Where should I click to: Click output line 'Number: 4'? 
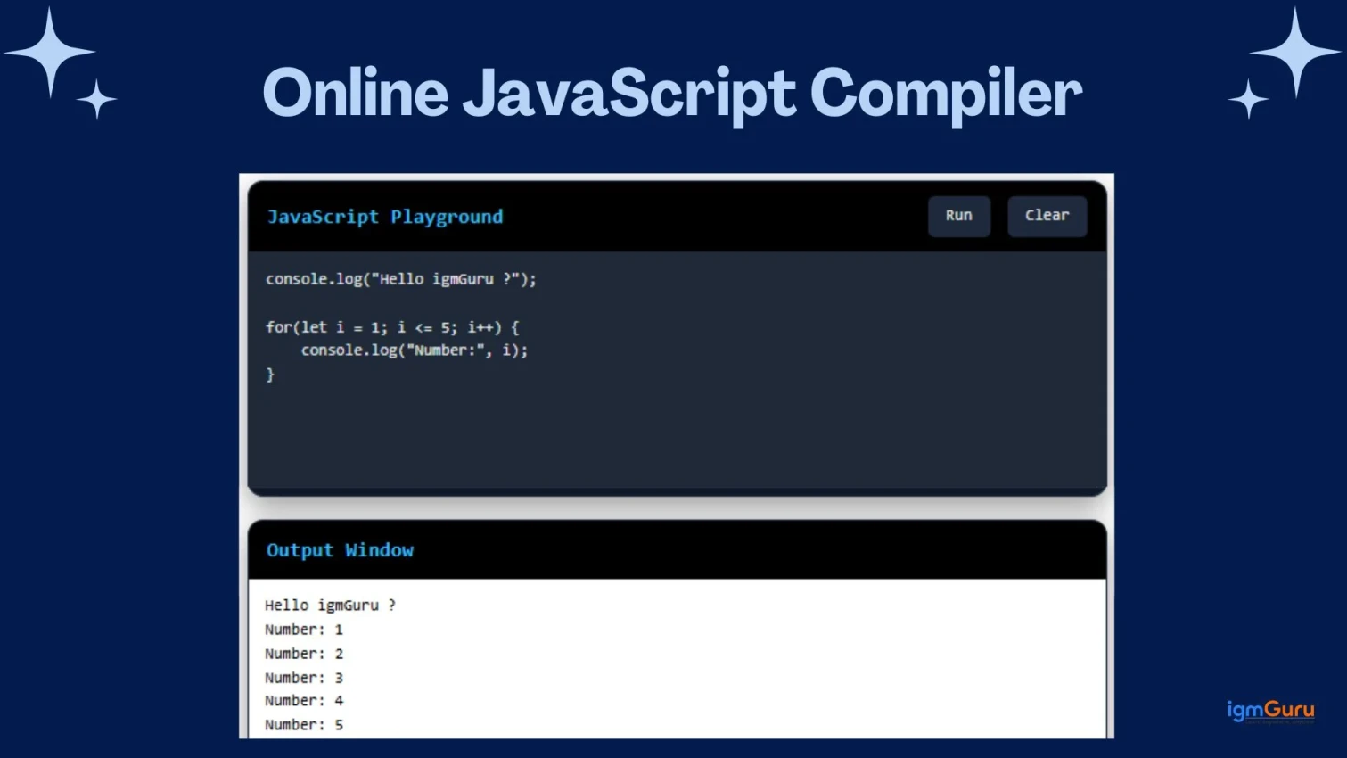(304, 701)
